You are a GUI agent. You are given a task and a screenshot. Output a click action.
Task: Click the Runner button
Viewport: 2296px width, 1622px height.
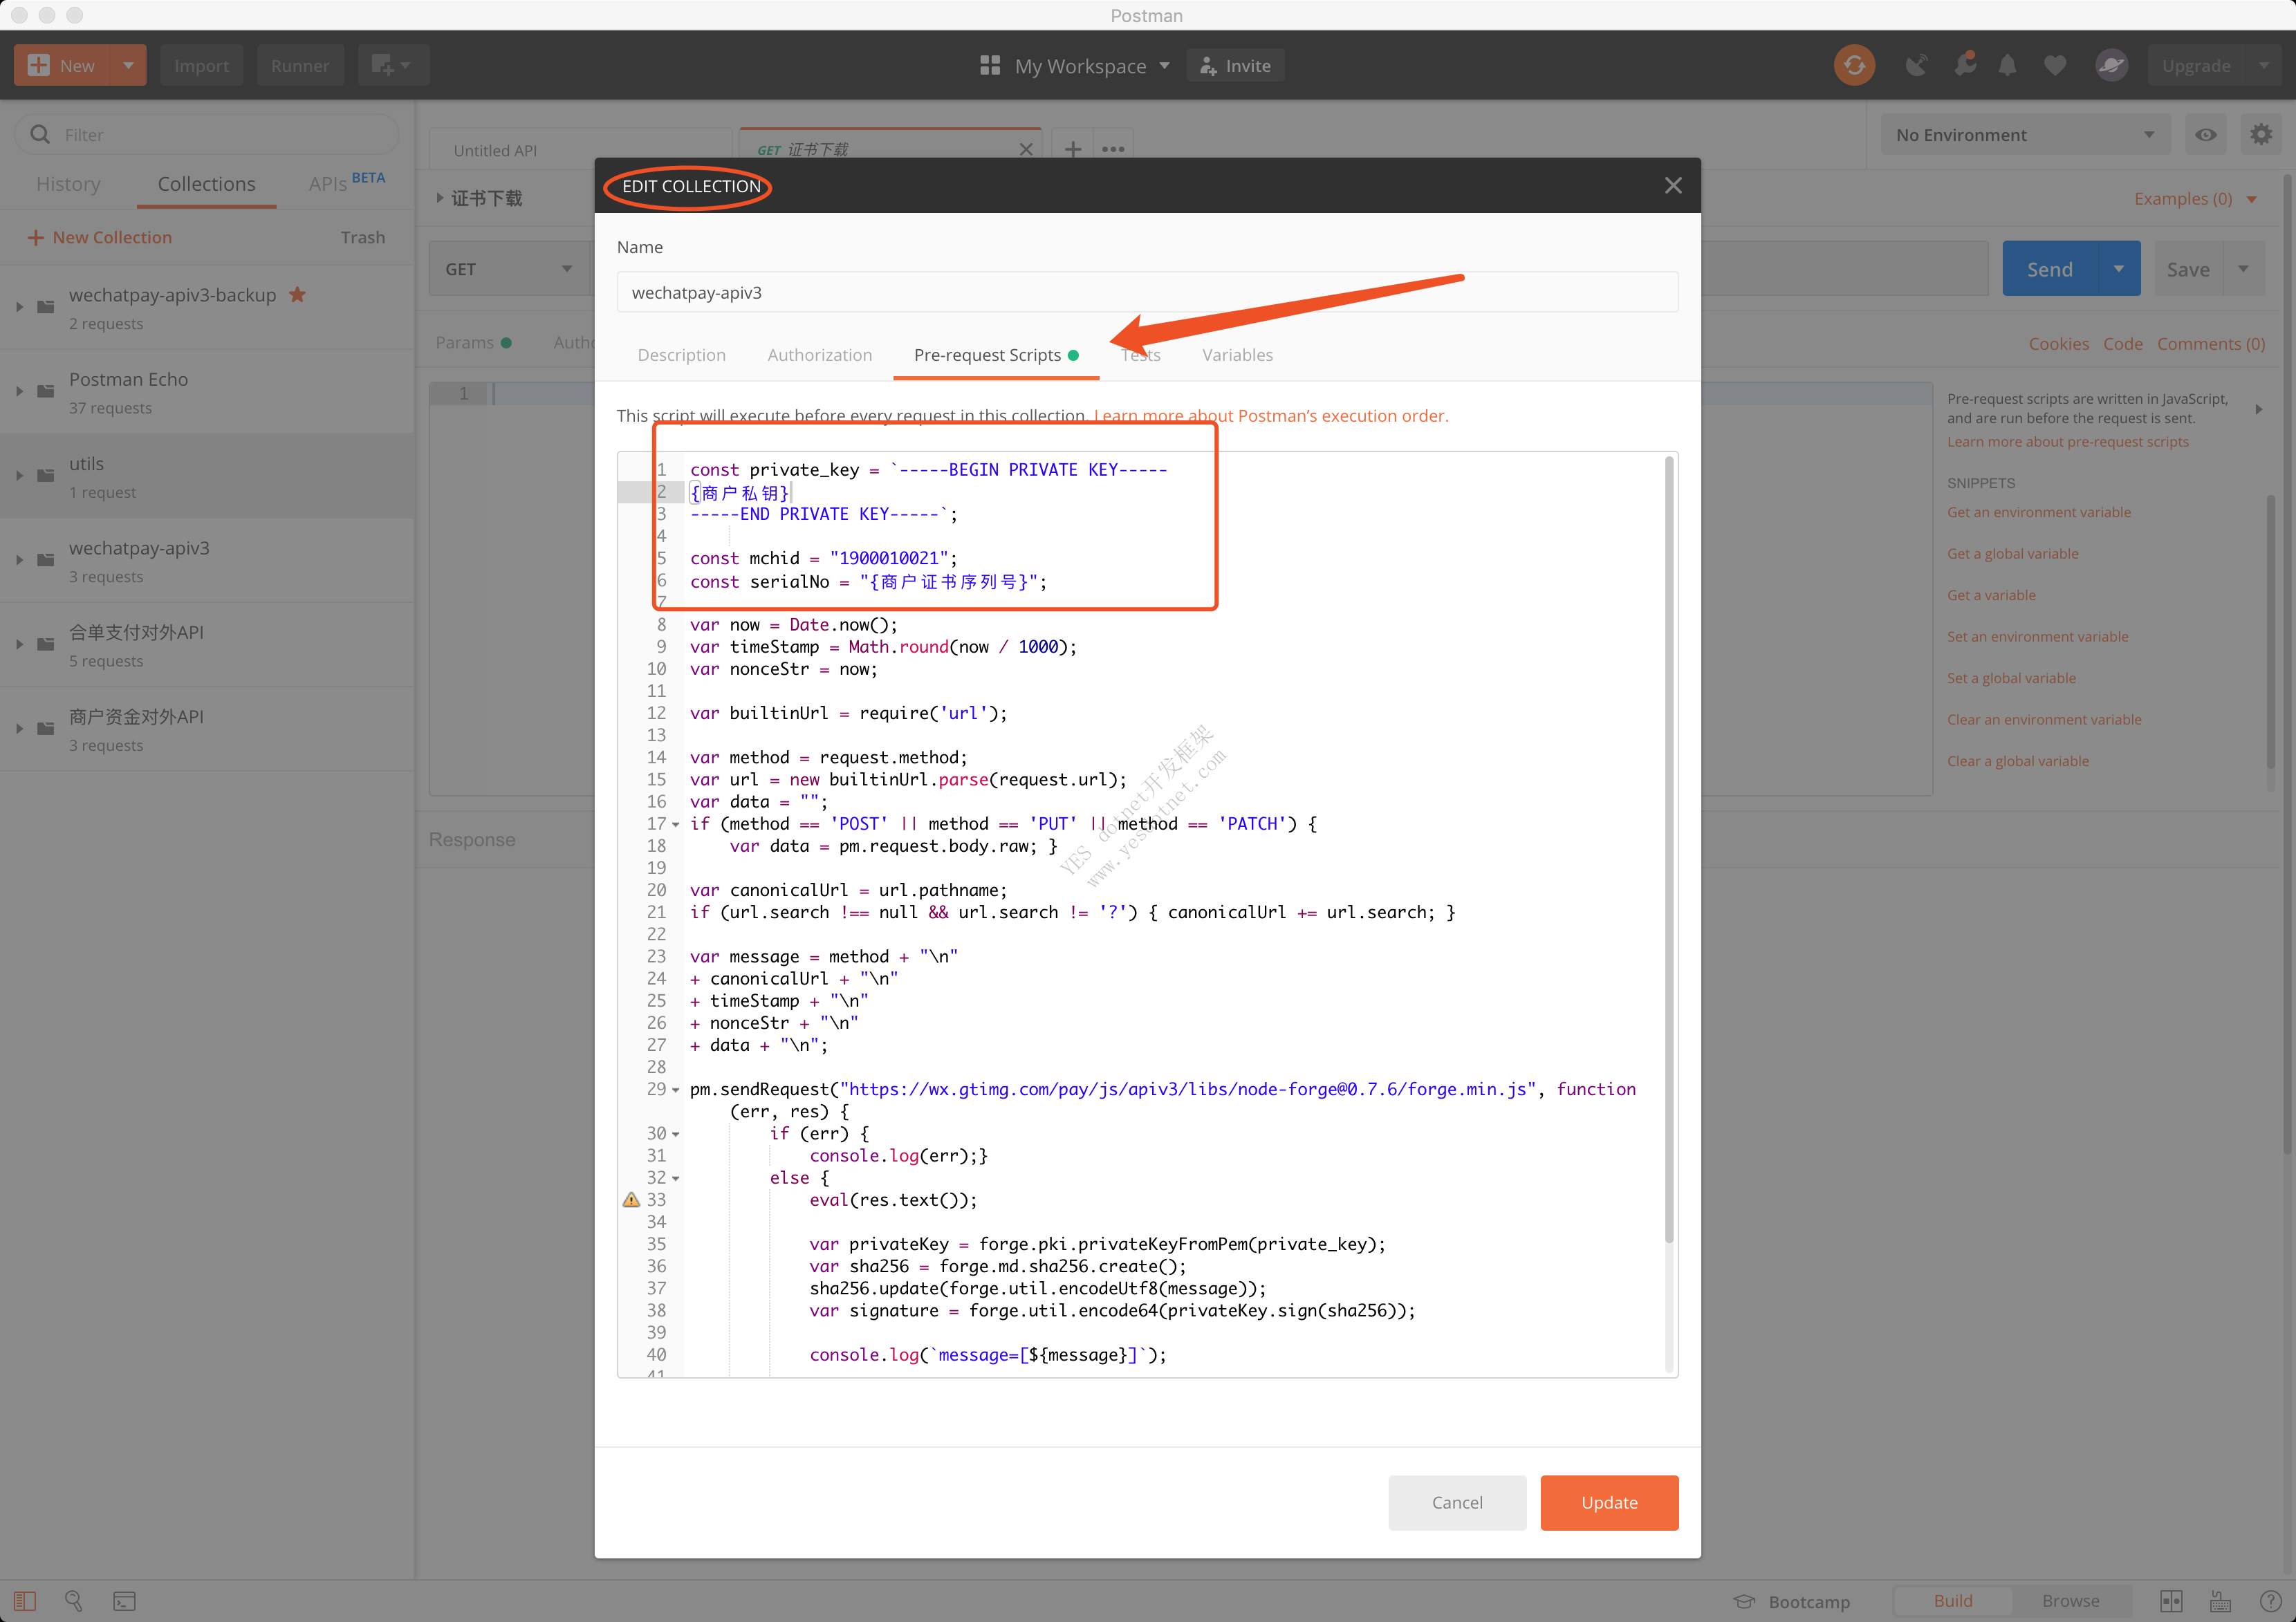(300, 65)
